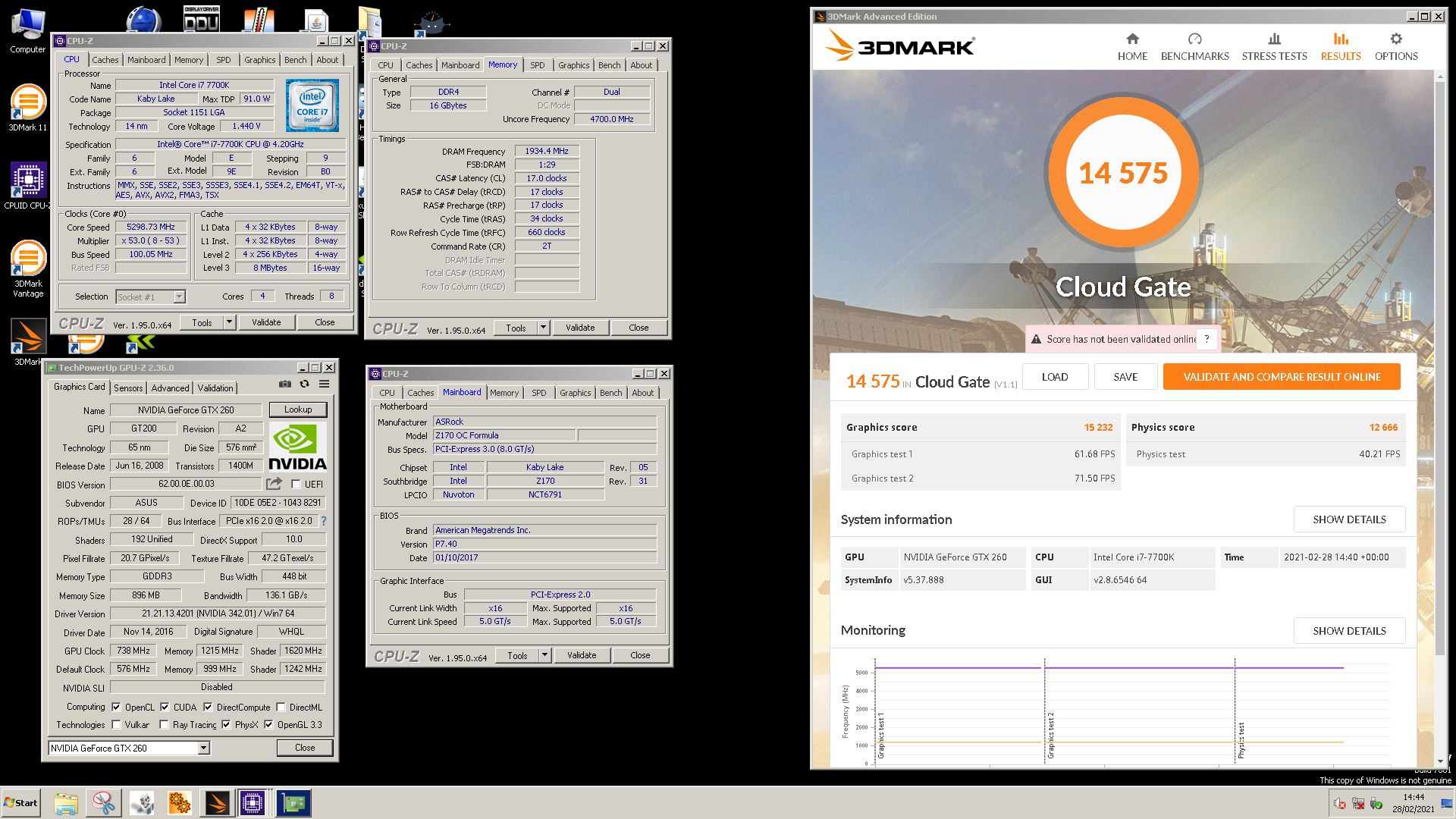1456x819 pixels.
Task: Toggle the Vulkan checkbox
Action: 116,725
